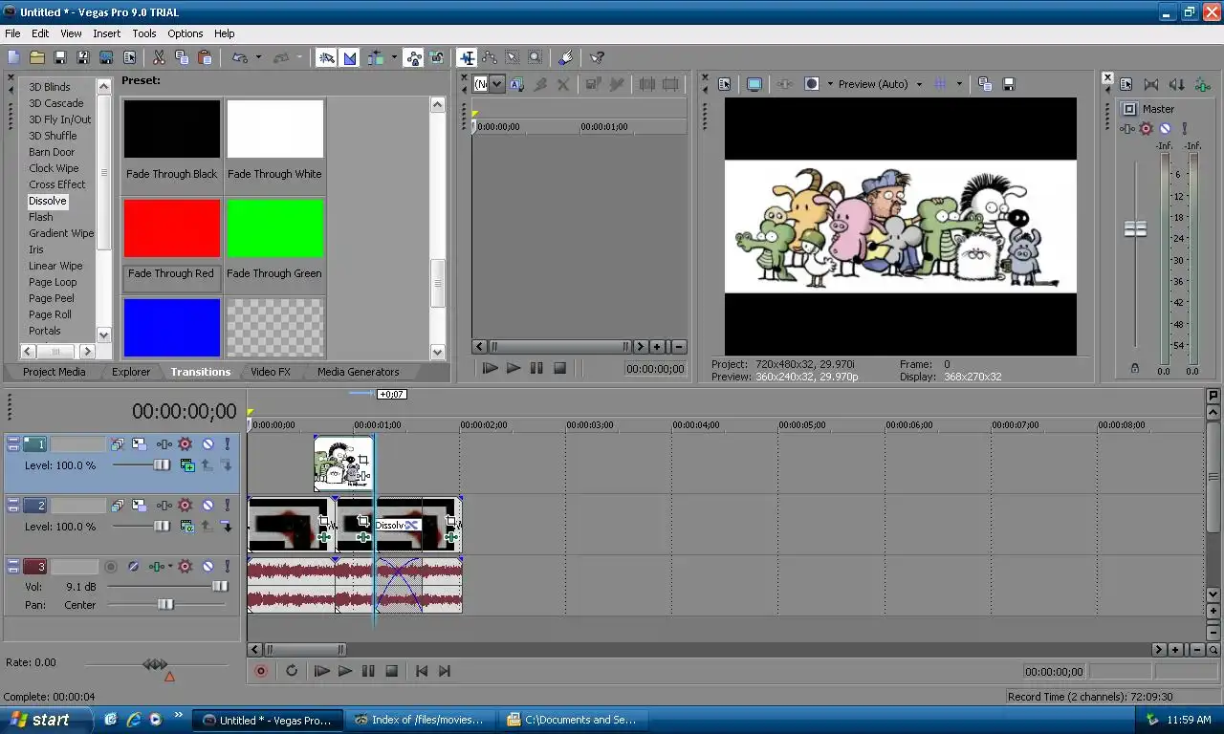Click the timeline Record button

(x=260, y=671)
